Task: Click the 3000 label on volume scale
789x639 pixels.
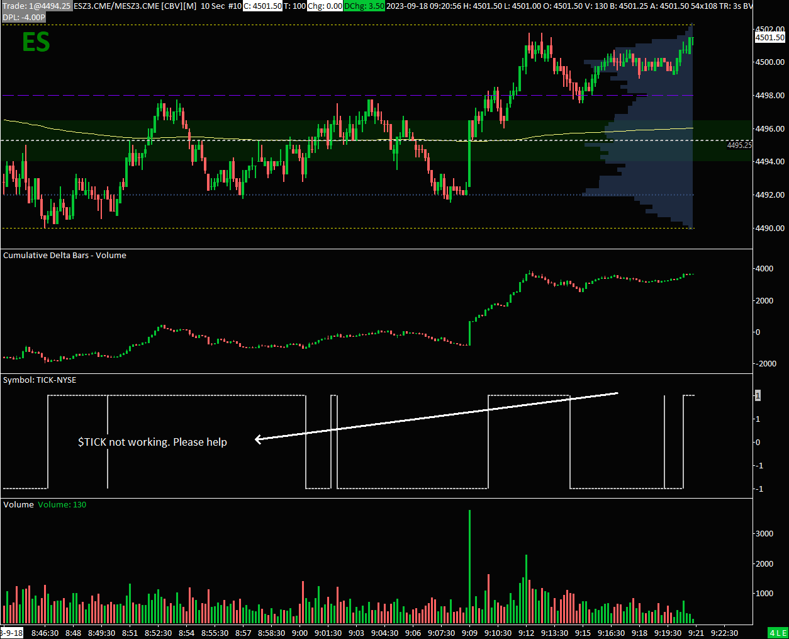Action: point(764,534)
